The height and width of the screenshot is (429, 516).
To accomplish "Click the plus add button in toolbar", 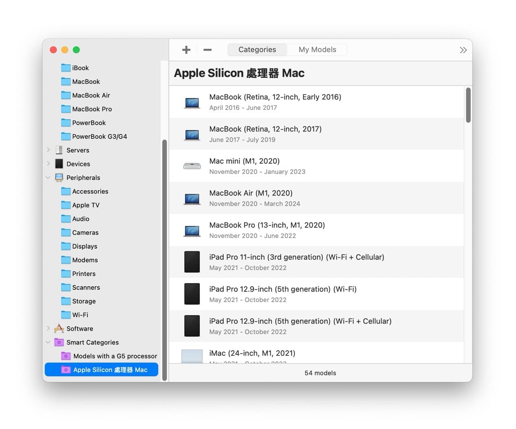I will (x=186, y=50).
